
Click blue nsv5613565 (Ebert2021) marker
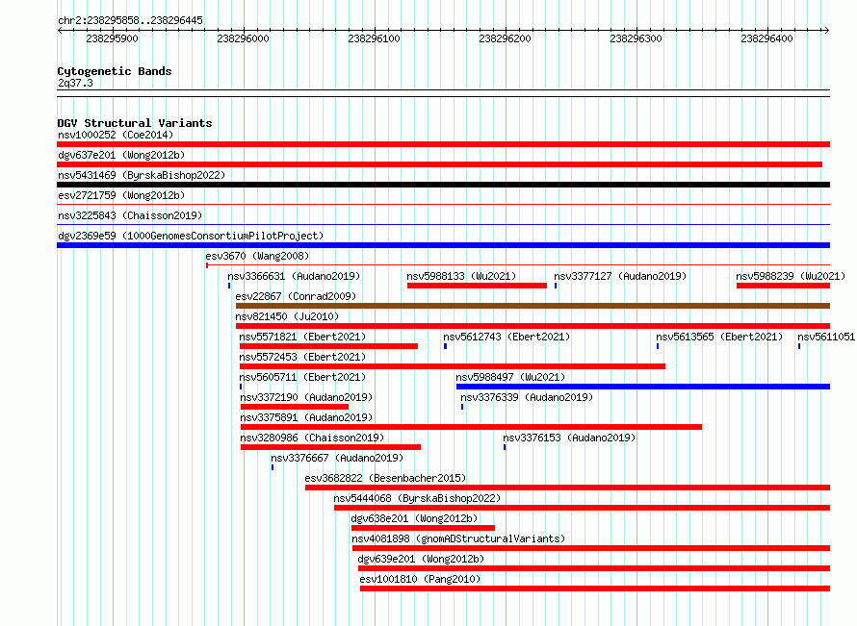coord(658,346)
